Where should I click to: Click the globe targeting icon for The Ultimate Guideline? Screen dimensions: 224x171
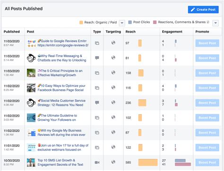click(x=113, y=117)
